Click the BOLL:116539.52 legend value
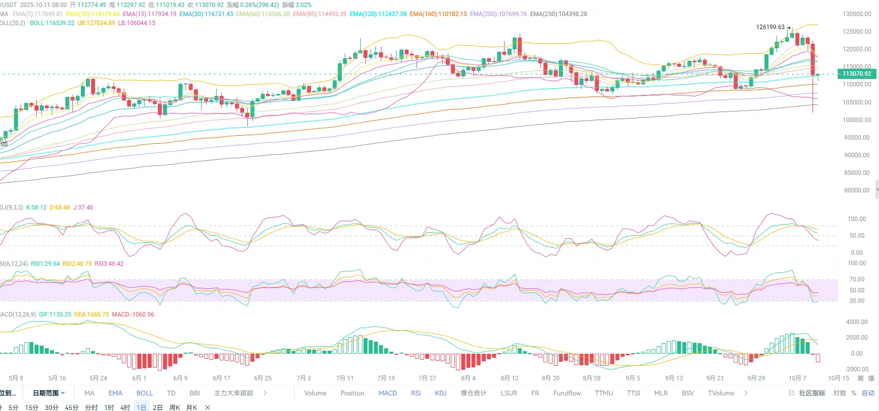 point(52,23)
